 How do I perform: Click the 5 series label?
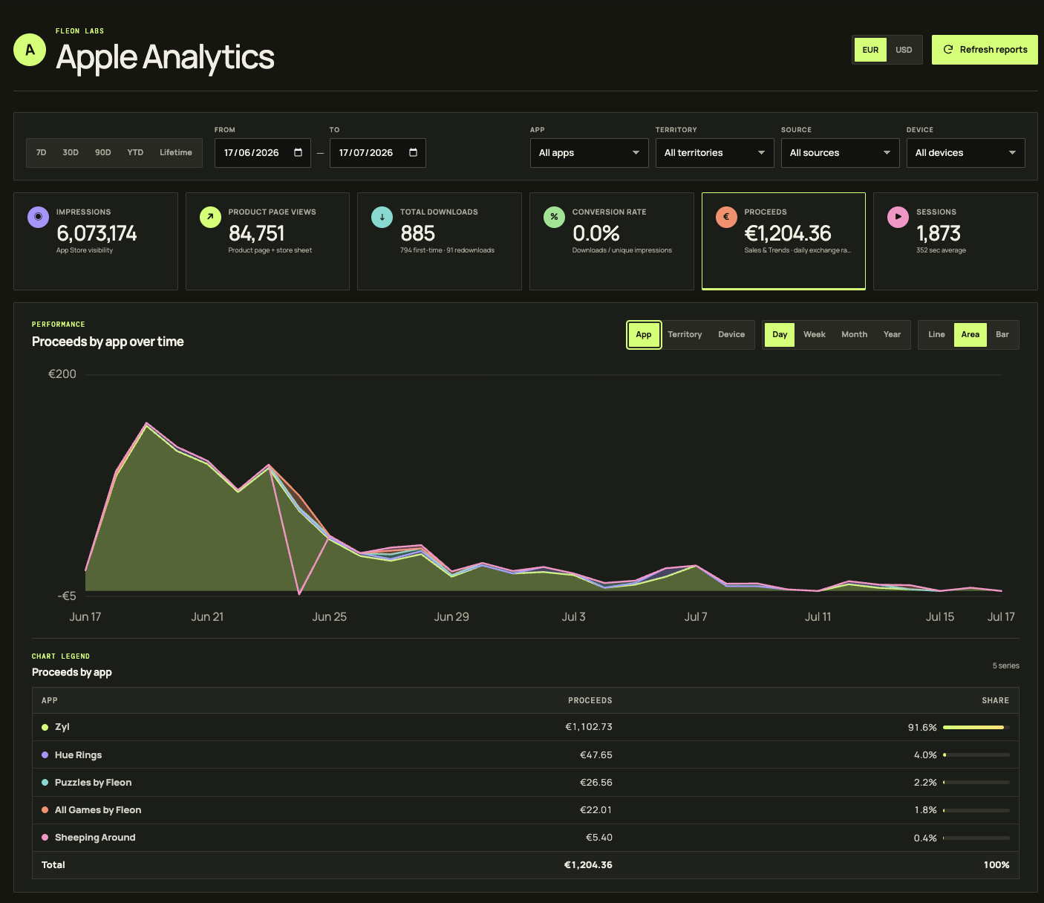tap(1006, 665)
